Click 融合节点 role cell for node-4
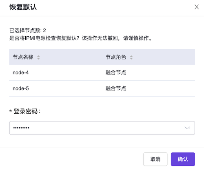Screen dimensions: 204x170 coord(116,73)
